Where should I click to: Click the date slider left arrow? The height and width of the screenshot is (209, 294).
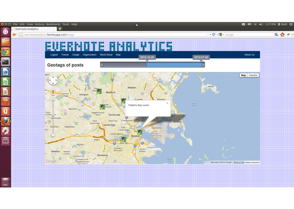[102, 65]
